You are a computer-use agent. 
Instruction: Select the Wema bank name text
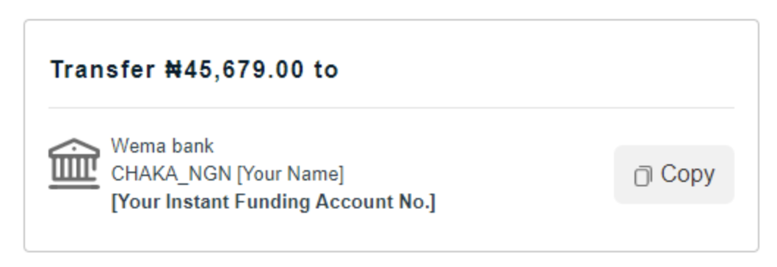162,146
